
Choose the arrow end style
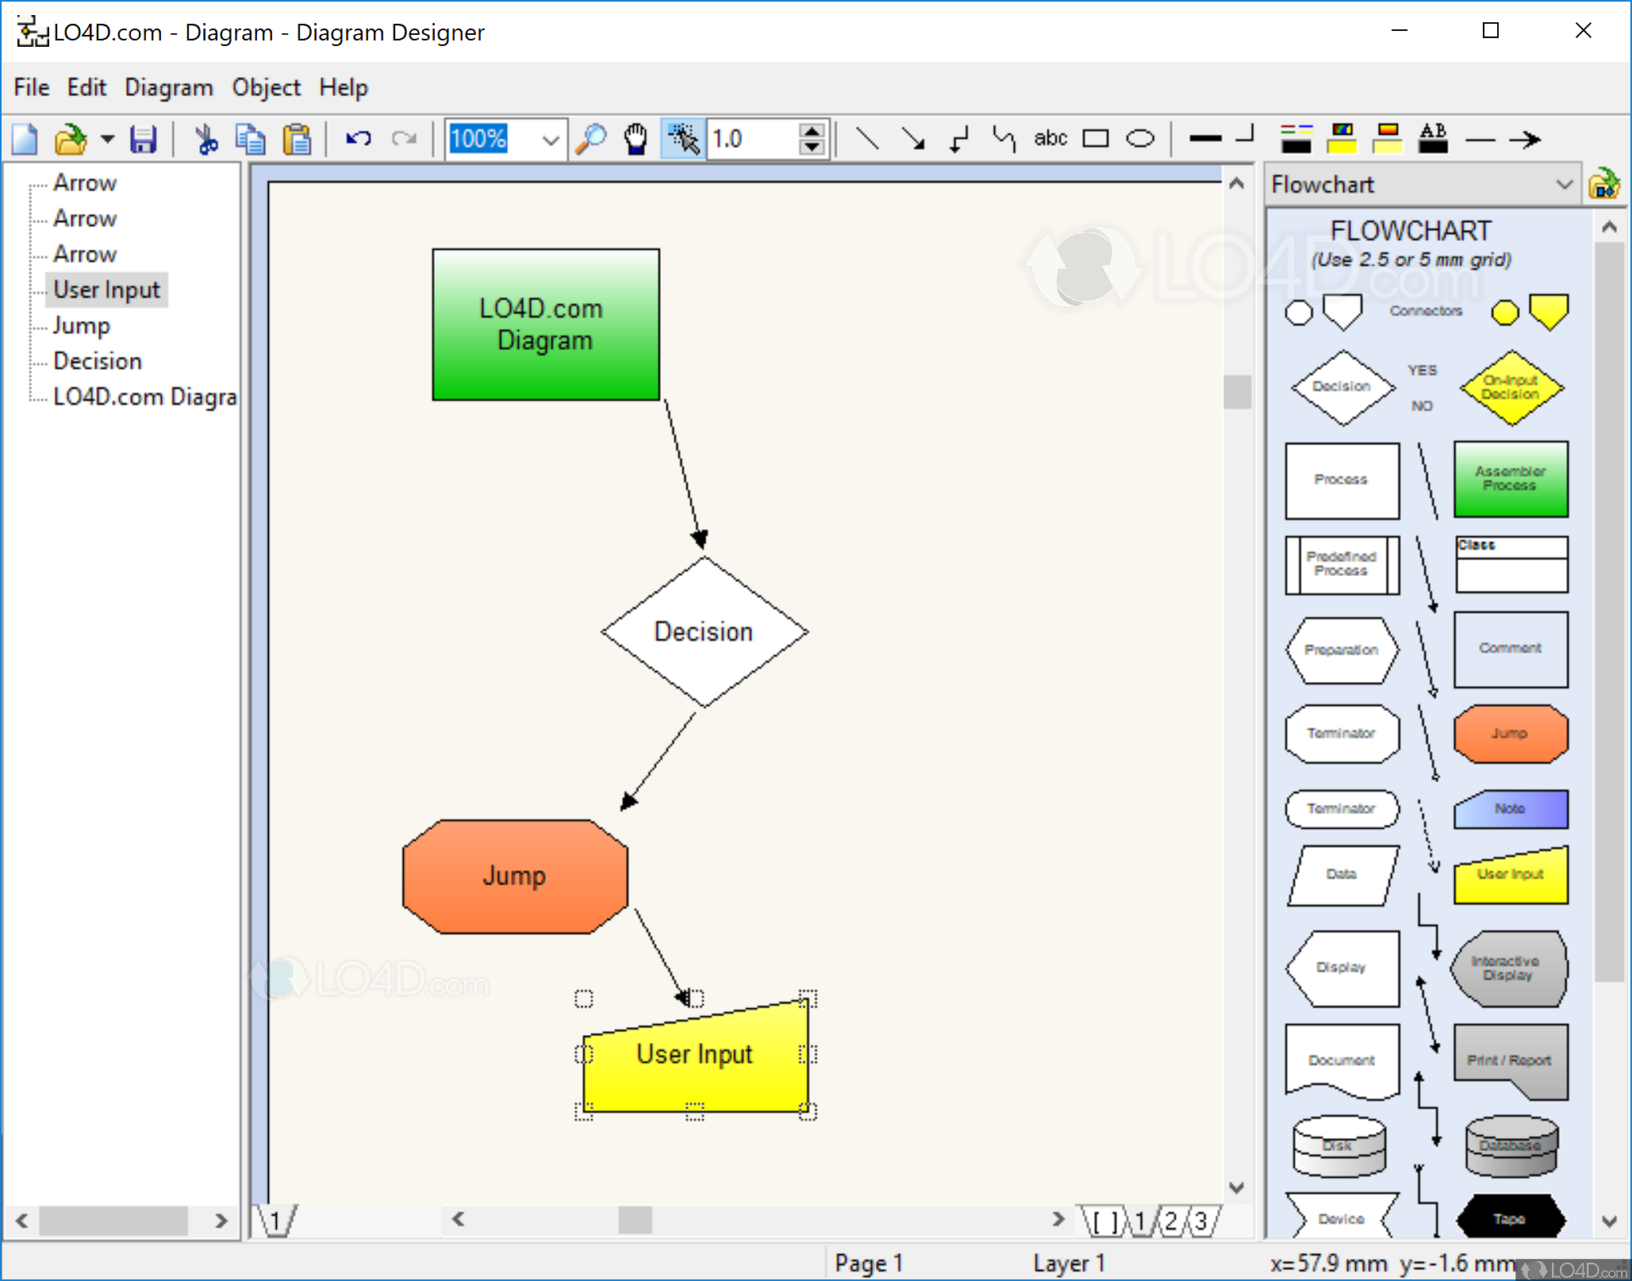pos(1525,140)
